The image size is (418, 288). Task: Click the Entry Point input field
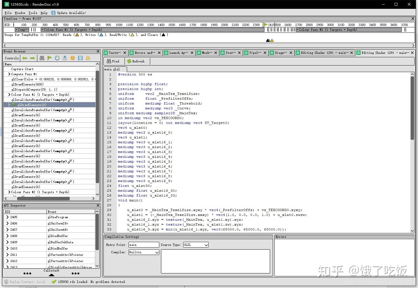(x=144, y=245)
